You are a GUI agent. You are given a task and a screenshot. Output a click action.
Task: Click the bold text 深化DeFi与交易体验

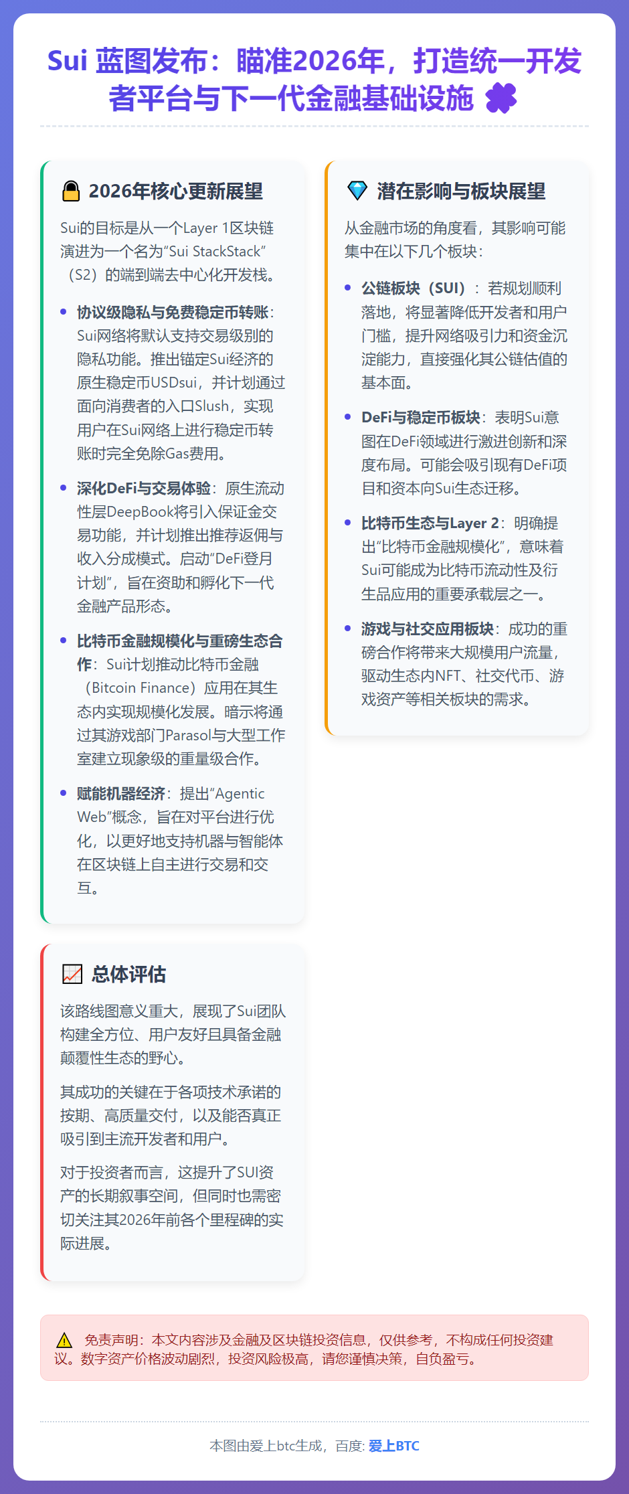pos(144,488)
